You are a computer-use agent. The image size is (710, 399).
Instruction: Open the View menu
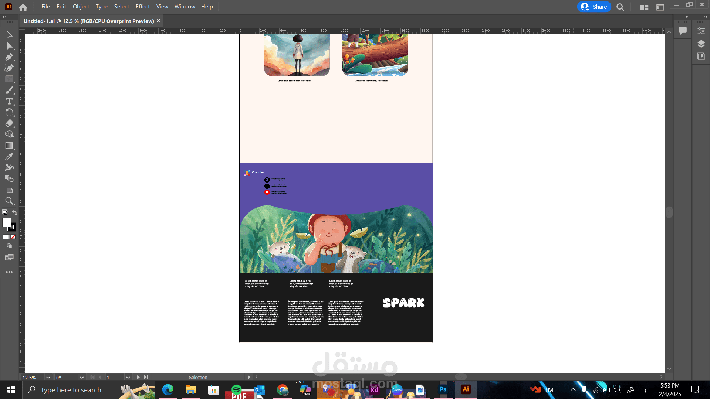coord(162,7)
